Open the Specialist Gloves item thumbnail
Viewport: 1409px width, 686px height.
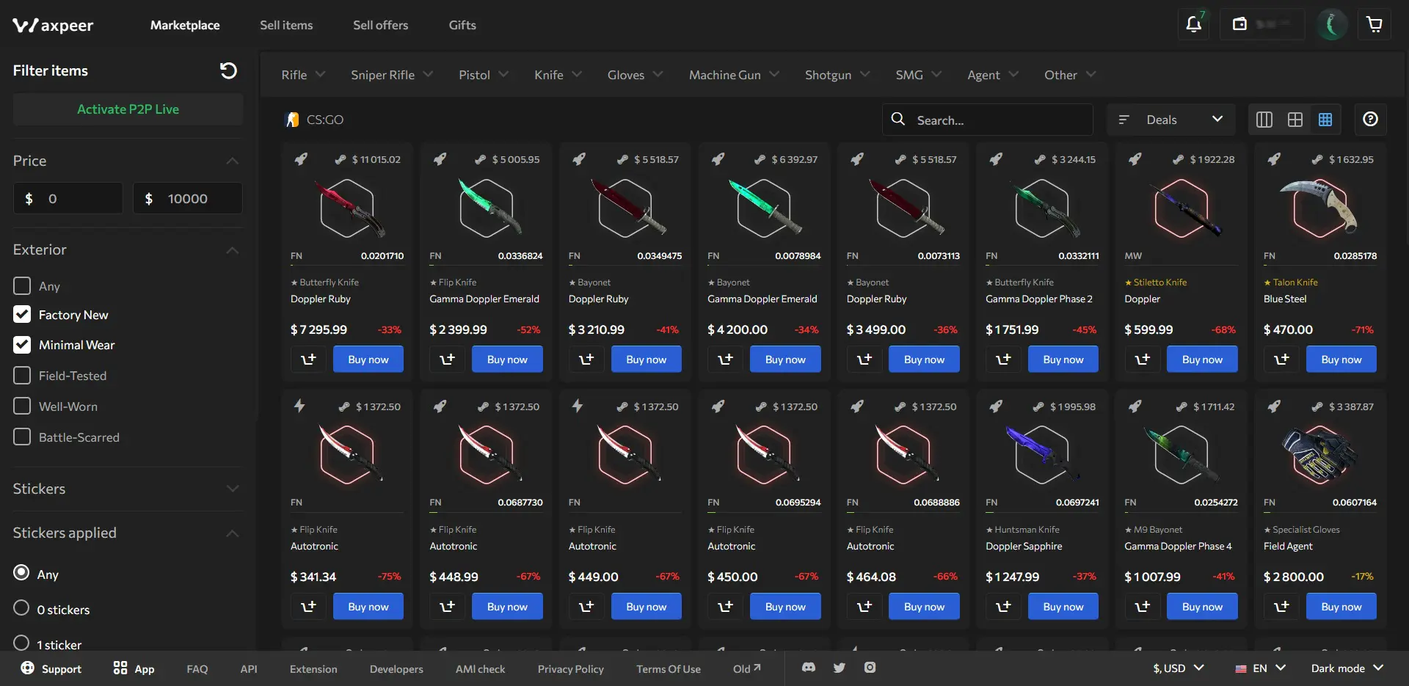(1319, 455)
